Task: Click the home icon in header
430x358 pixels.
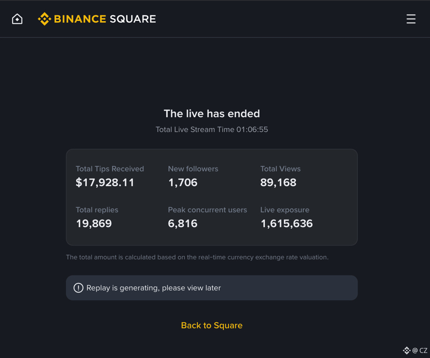Action: coord(17,19)
